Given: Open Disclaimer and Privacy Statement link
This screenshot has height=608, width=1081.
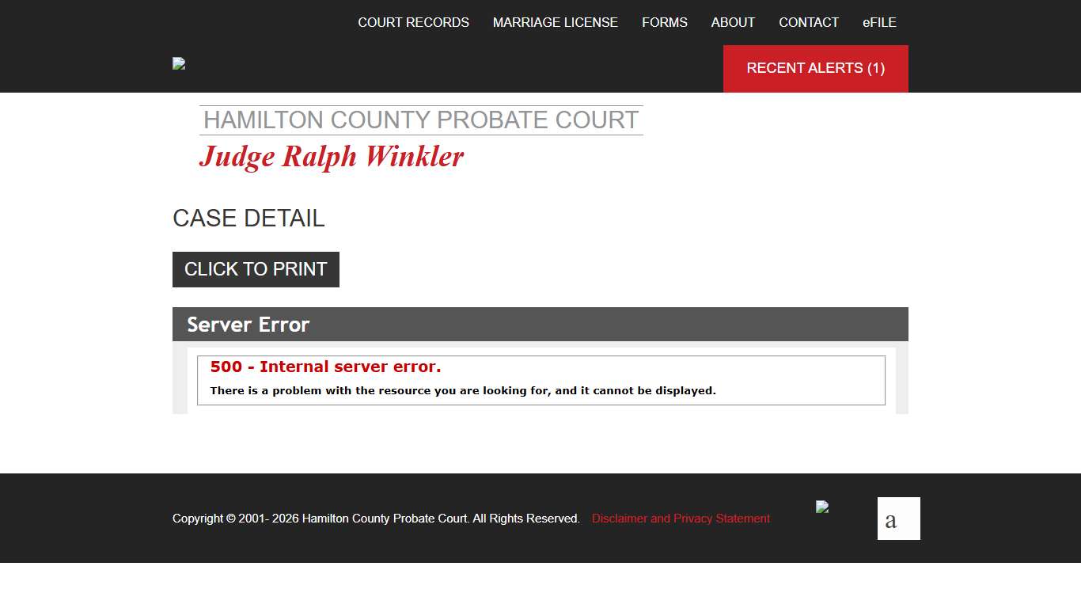Looking at the screenshot, I should [681, 519].
